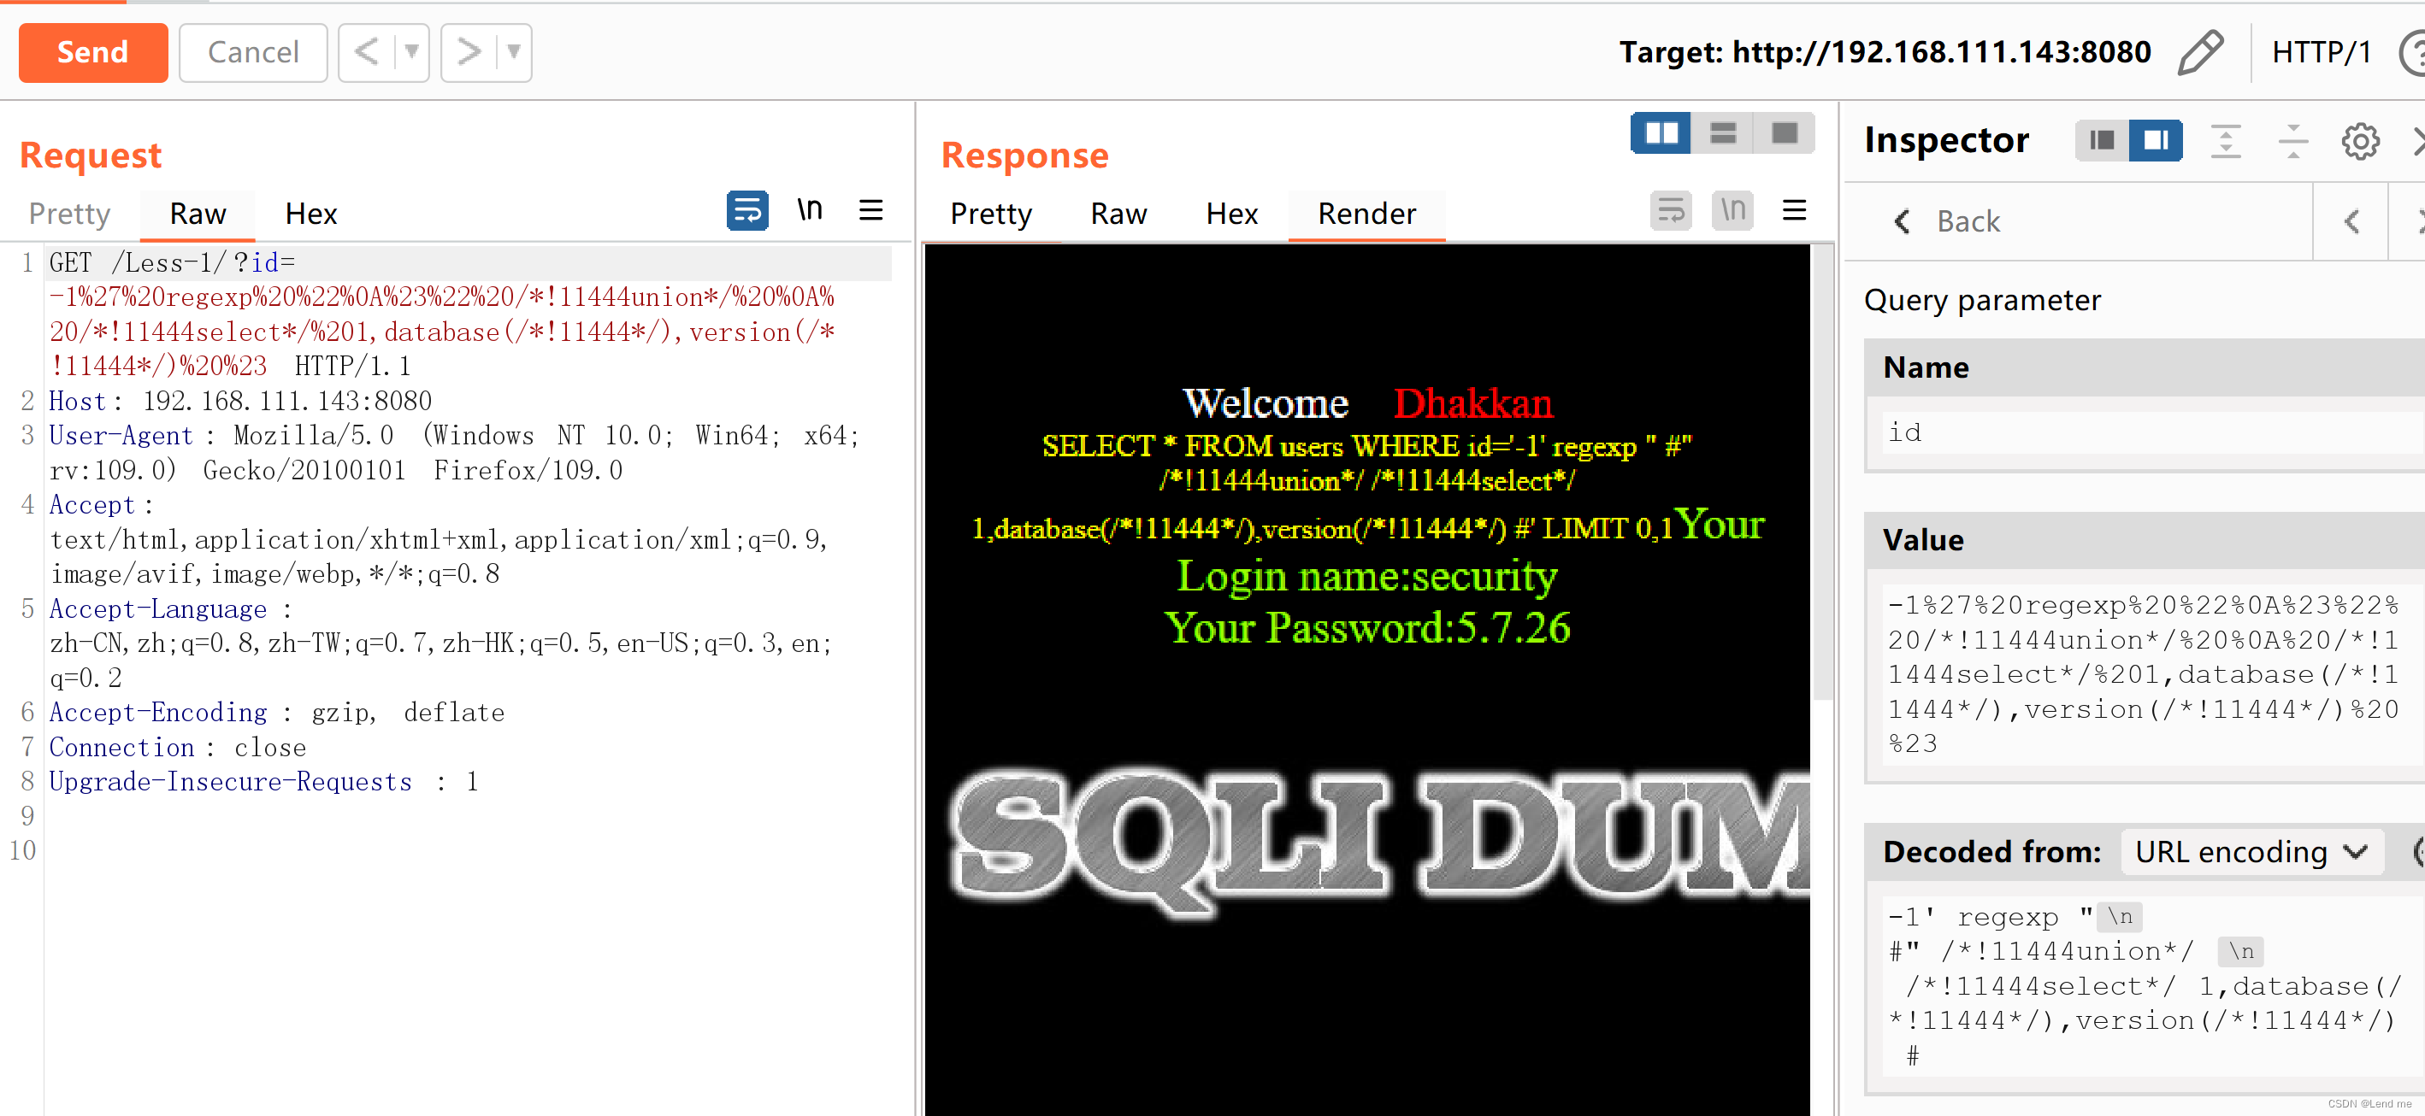Click the HTTP/1 protocol label
The image size is (2425, 1116).
[2322, 52]
